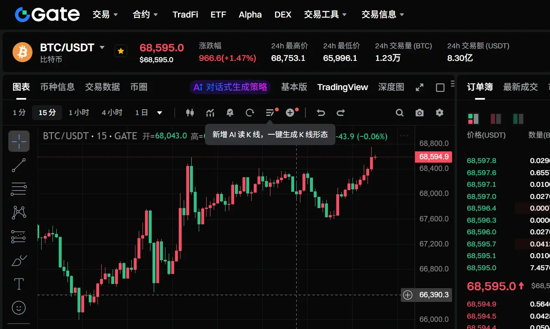
Task: Click the plus icon beside 66,390.3
Action: (x=407, y=295)
